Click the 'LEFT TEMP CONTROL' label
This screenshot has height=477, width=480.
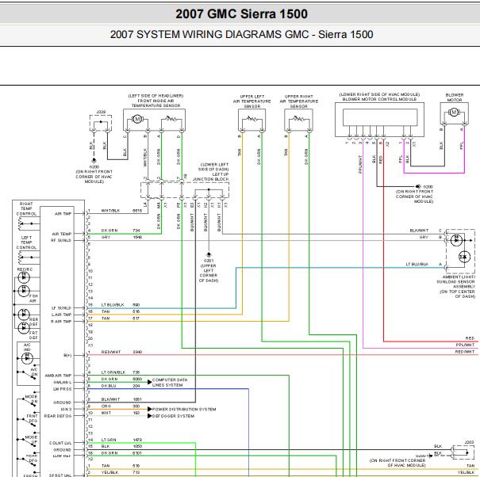click(x=26, y=242)
